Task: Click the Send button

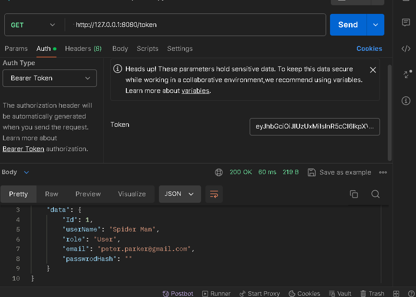Action: coord(348,25)
